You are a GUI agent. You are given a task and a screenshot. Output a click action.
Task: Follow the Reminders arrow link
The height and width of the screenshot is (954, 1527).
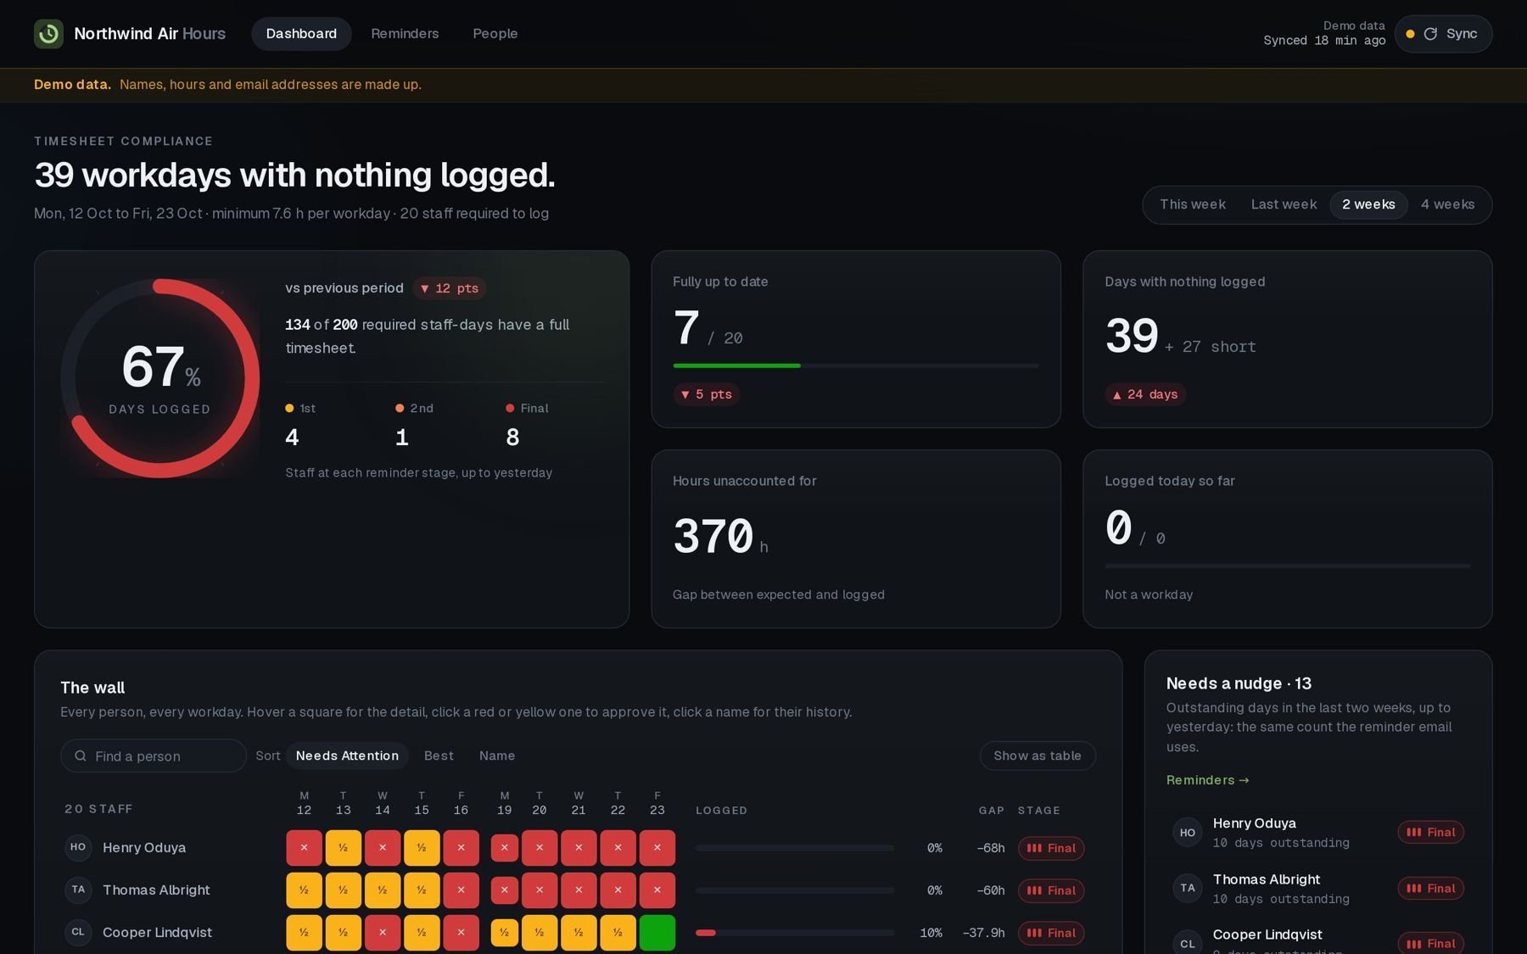(x=1208, y=780)
